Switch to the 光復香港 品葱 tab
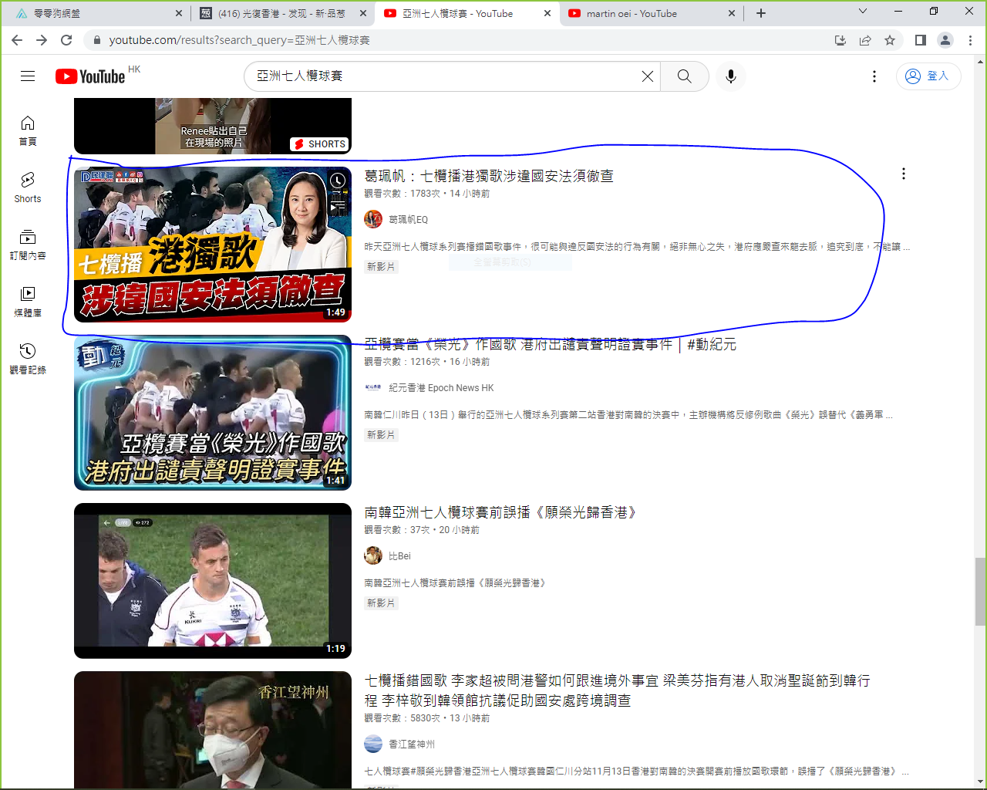 tap(282, 13)
